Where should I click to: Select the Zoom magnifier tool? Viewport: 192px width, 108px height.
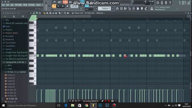[x=65, y=13]
